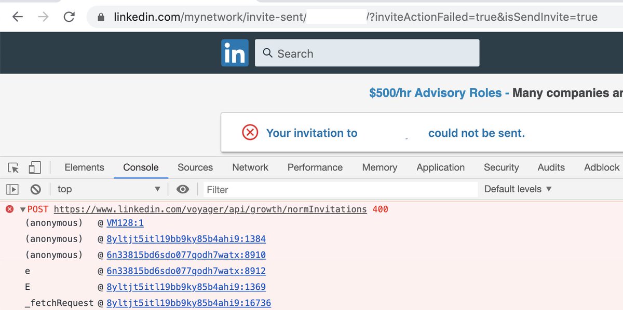Open source link ending in :1384
The image size is (623, 310).
coord(186,239)
